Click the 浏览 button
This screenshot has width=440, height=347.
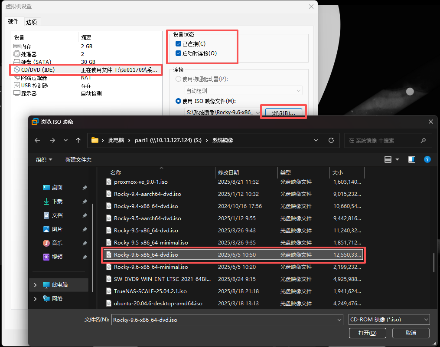click(284, 113)
